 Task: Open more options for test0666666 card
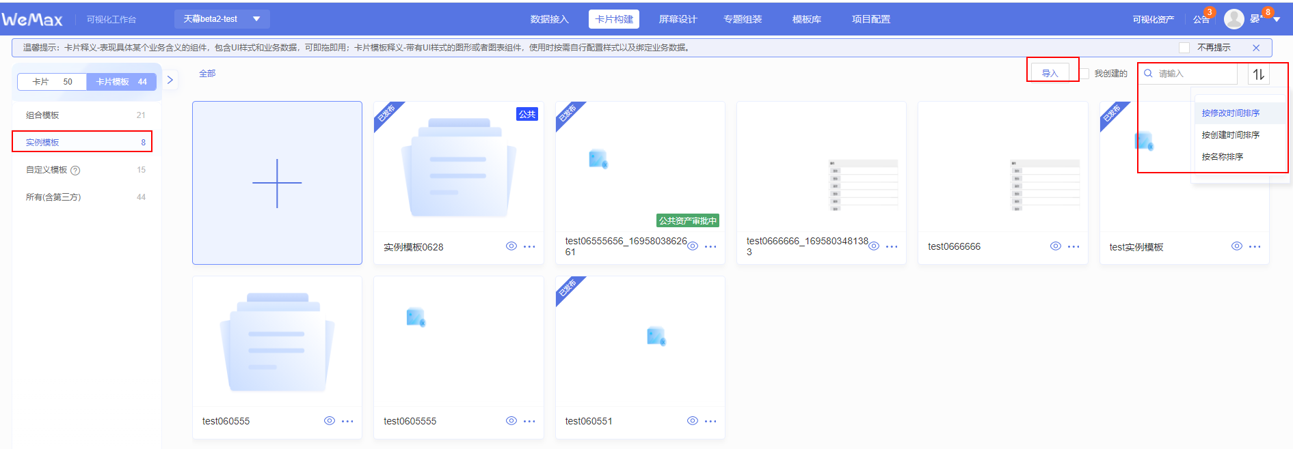tap(1074, 247)
